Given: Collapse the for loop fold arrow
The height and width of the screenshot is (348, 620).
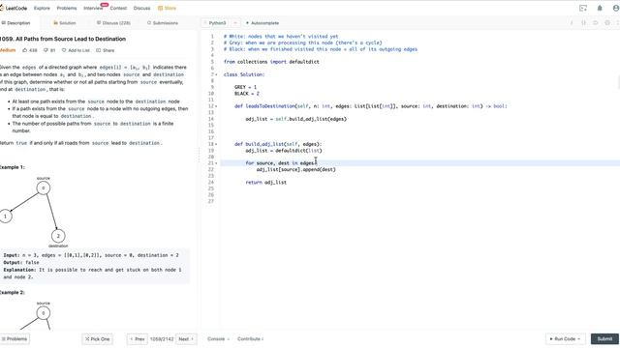Looking at the screenshot, I should [216, 163].
